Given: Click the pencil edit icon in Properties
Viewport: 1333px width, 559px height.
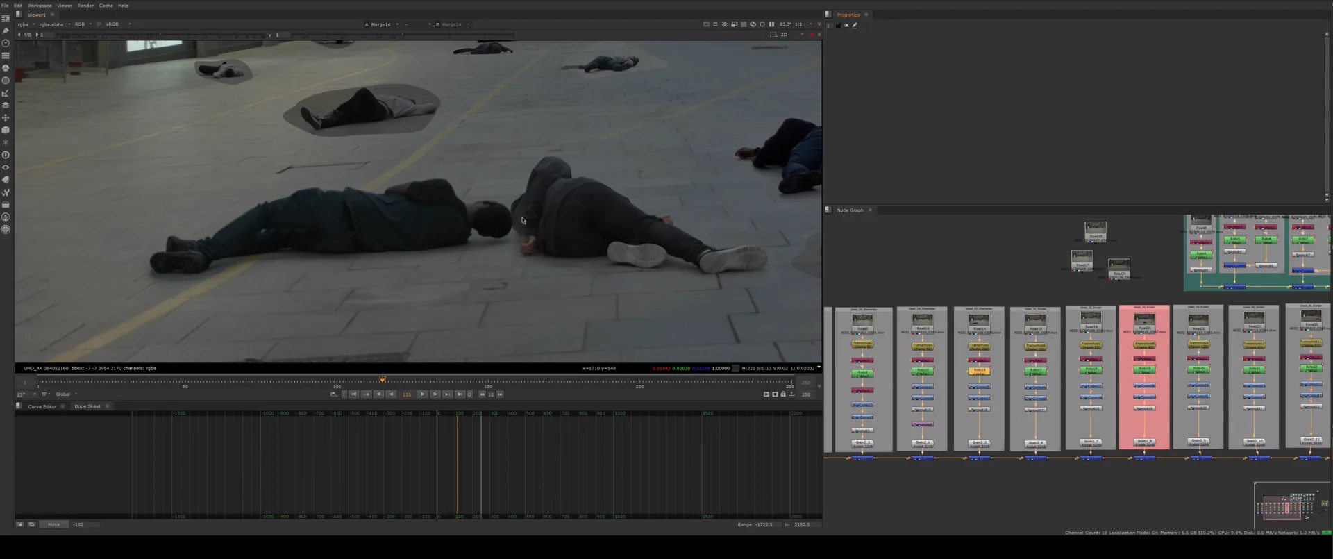Looking at the screenshot, I should pyautogui.click(x=855, y=26).
